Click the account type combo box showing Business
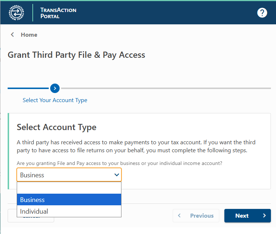Screen dimensions: 276x234 pyautogui.click(x=65, y=175)
